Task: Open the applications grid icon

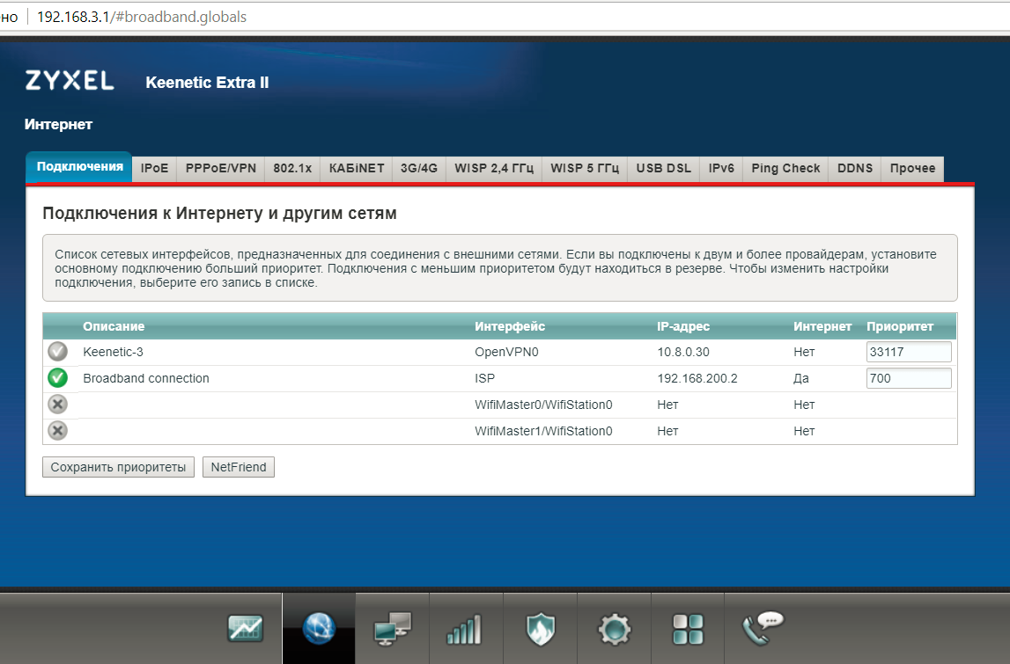Action: coord(688,628)
